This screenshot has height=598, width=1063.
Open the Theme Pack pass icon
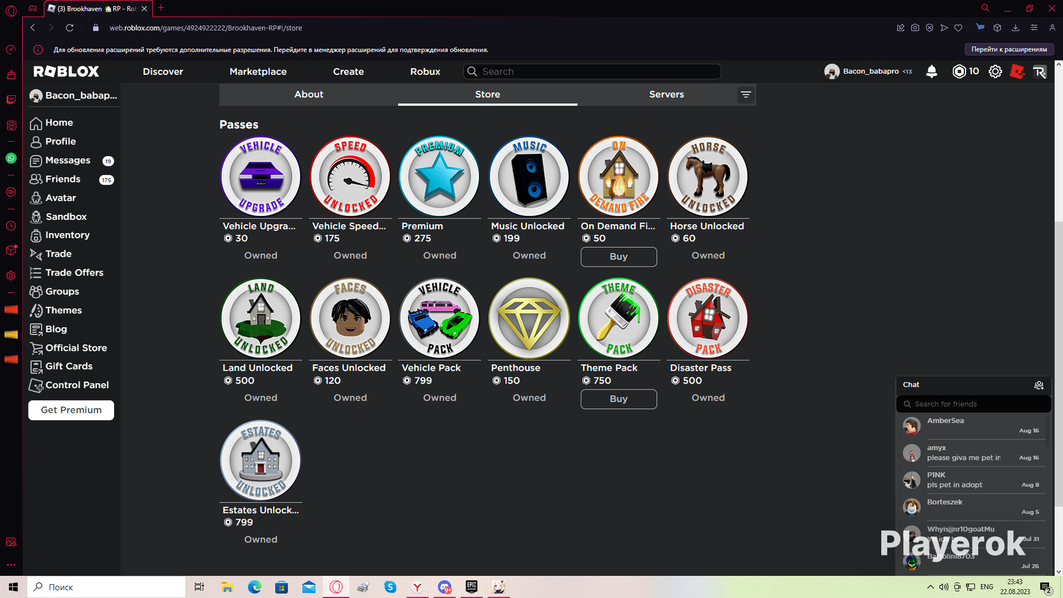tap(619, 318)
